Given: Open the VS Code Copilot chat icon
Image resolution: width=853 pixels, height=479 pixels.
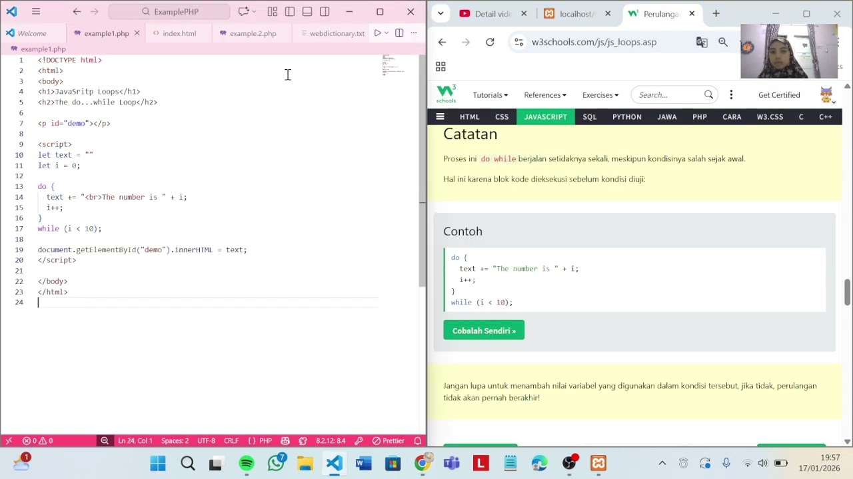Looking at the screenshot, I should click(x=243, y=11).
